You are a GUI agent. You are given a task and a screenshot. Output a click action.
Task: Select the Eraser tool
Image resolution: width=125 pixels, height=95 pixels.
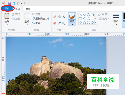pos(55,23)
